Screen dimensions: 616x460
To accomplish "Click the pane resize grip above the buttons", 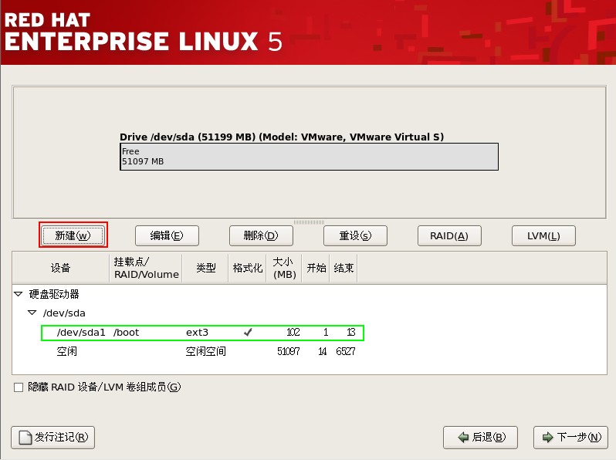I will pyautogui.click(x=310, y=222).
